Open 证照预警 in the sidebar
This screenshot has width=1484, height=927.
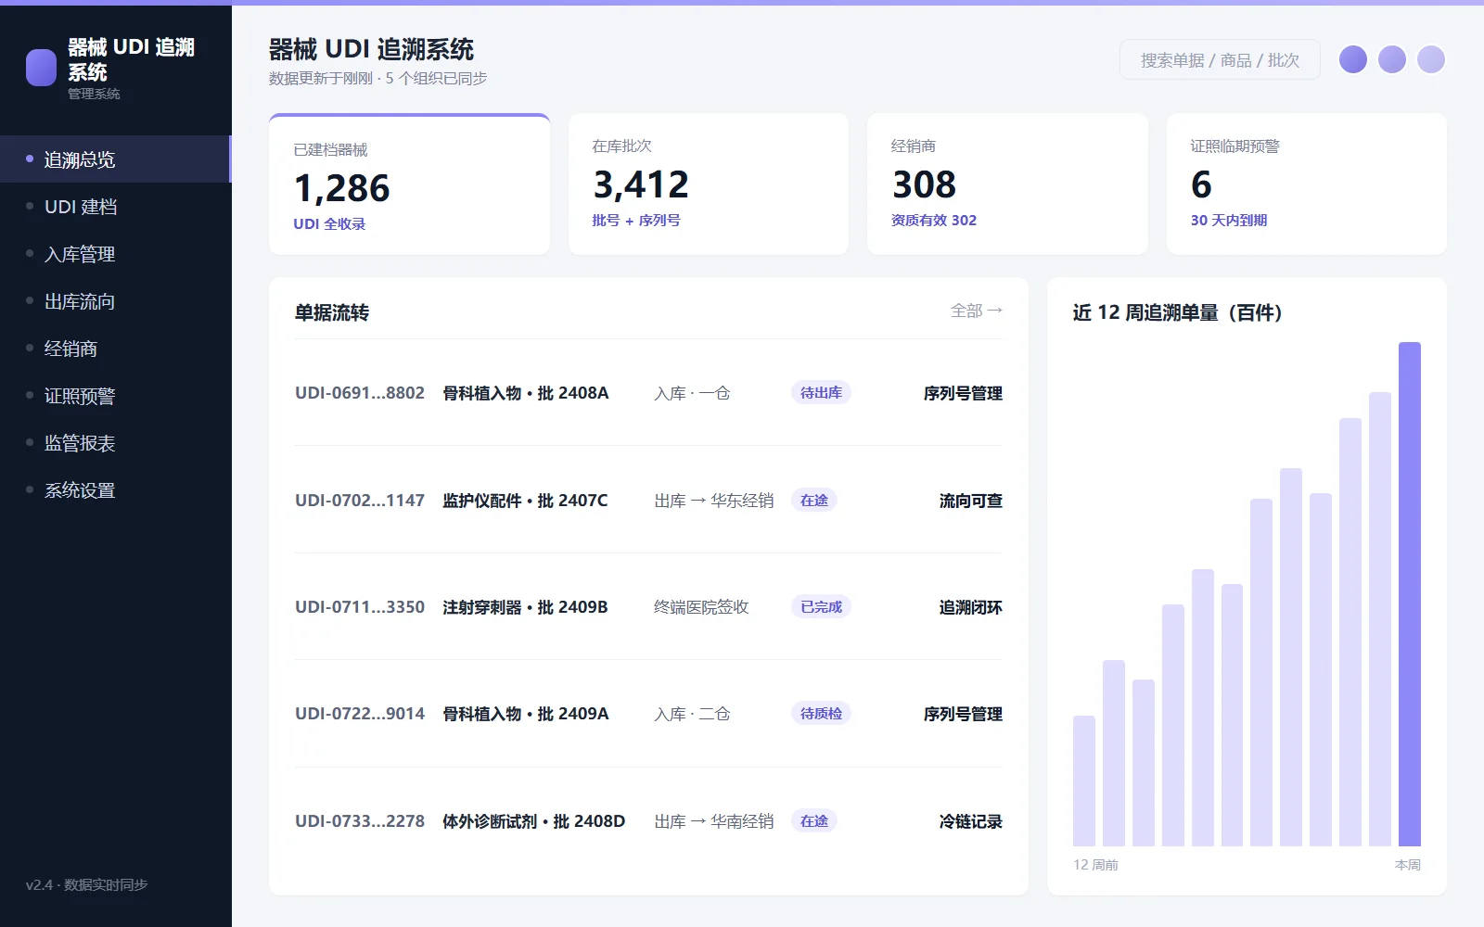coord(115,396)
